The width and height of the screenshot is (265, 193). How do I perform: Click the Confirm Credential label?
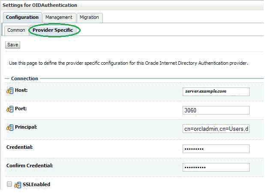point(30,166)
